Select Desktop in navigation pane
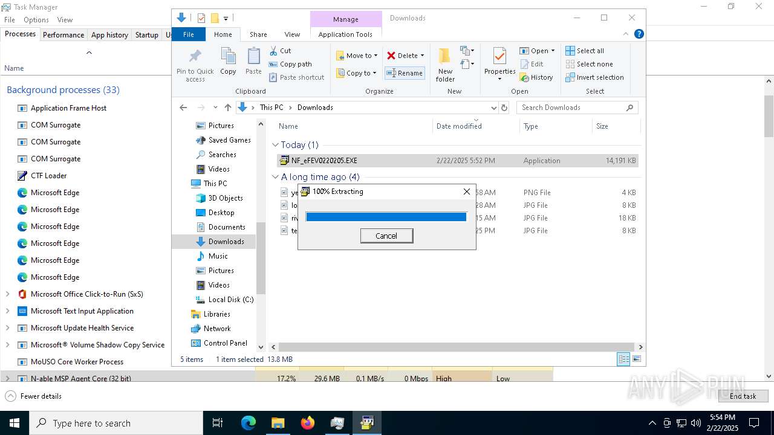The image size is (774, 435). coord(221,213)
